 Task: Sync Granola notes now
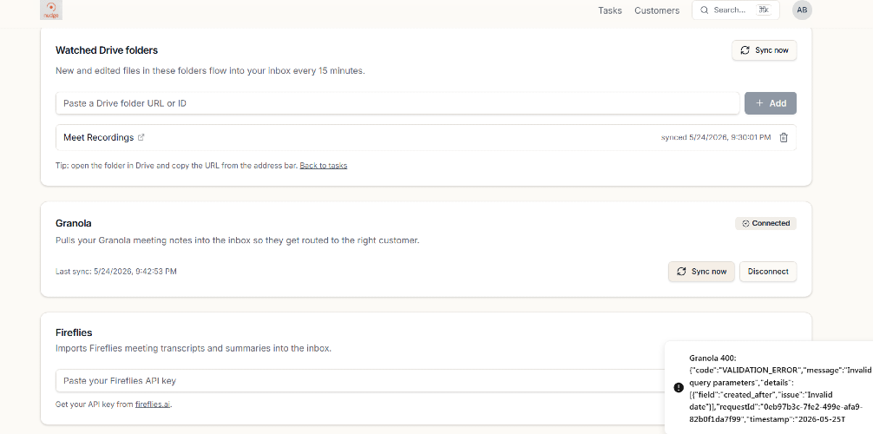coord(701,272)
